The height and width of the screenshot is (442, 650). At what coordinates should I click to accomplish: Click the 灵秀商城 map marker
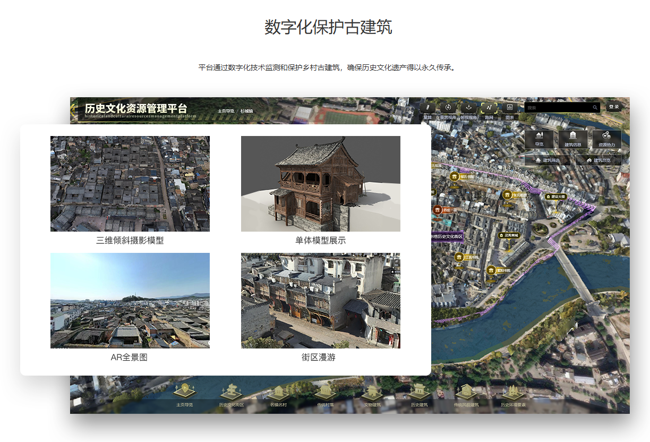coord(508,235)
